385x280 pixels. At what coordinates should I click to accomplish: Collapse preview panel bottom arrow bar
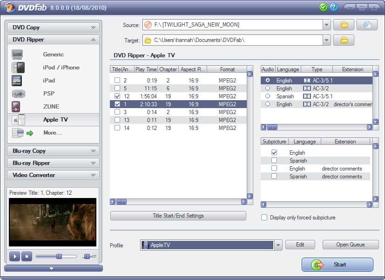point(54,268)
